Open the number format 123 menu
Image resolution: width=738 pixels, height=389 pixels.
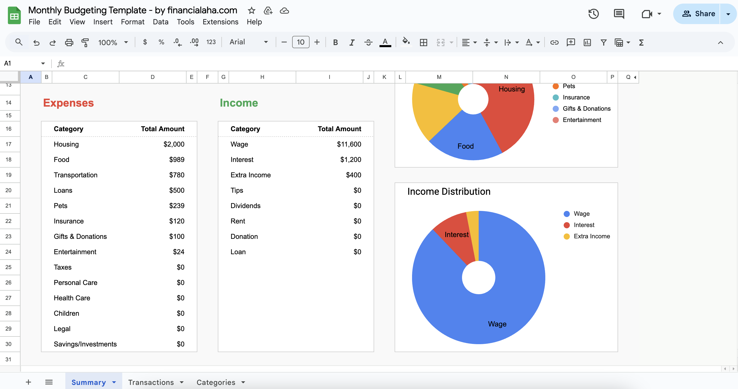coord(211,42)
